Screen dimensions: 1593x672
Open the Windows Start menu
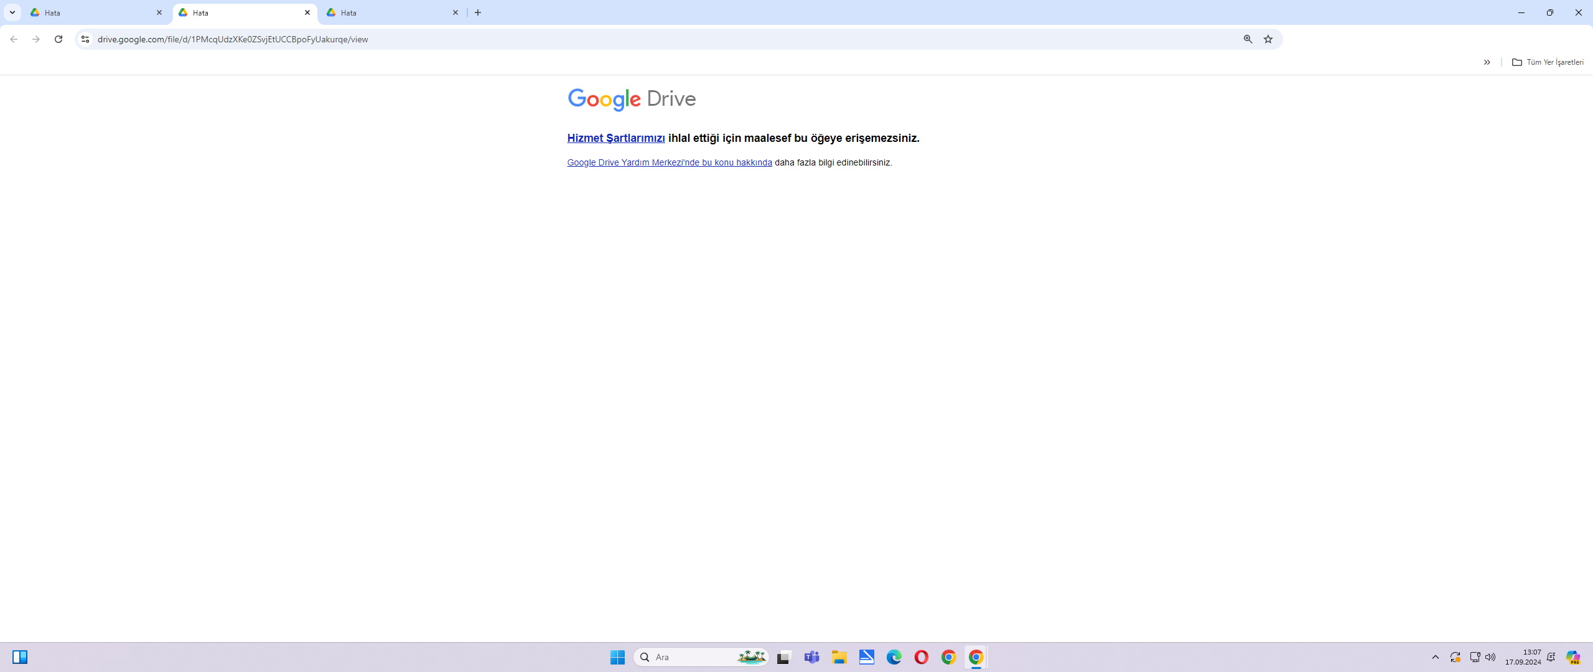[617, 657]
